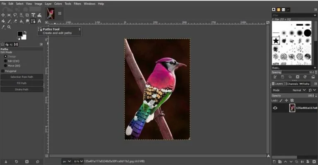Open the Patterns tab in the brushes dock
The image size is (318, 165).
(278, 10)
